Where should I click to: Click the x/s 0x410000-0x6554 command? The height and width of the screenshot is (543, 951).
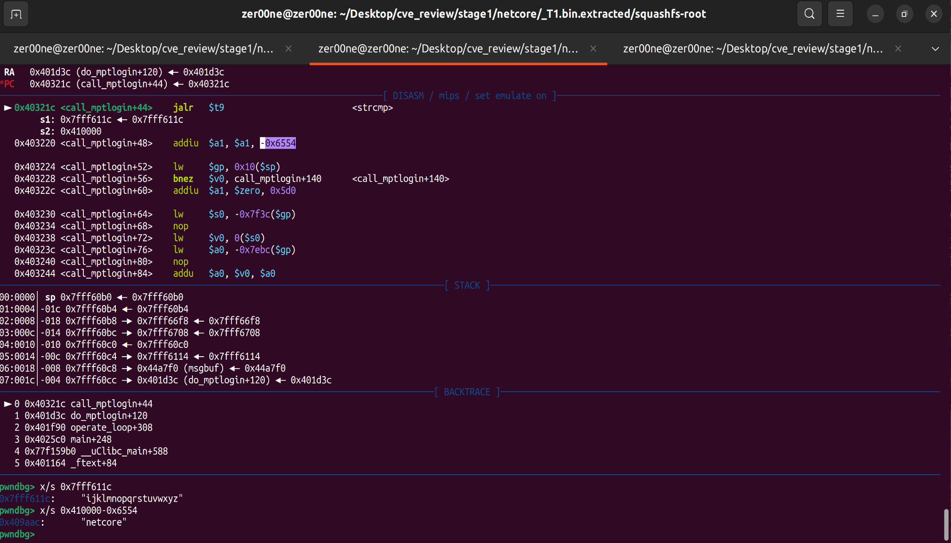pos(89,511)
